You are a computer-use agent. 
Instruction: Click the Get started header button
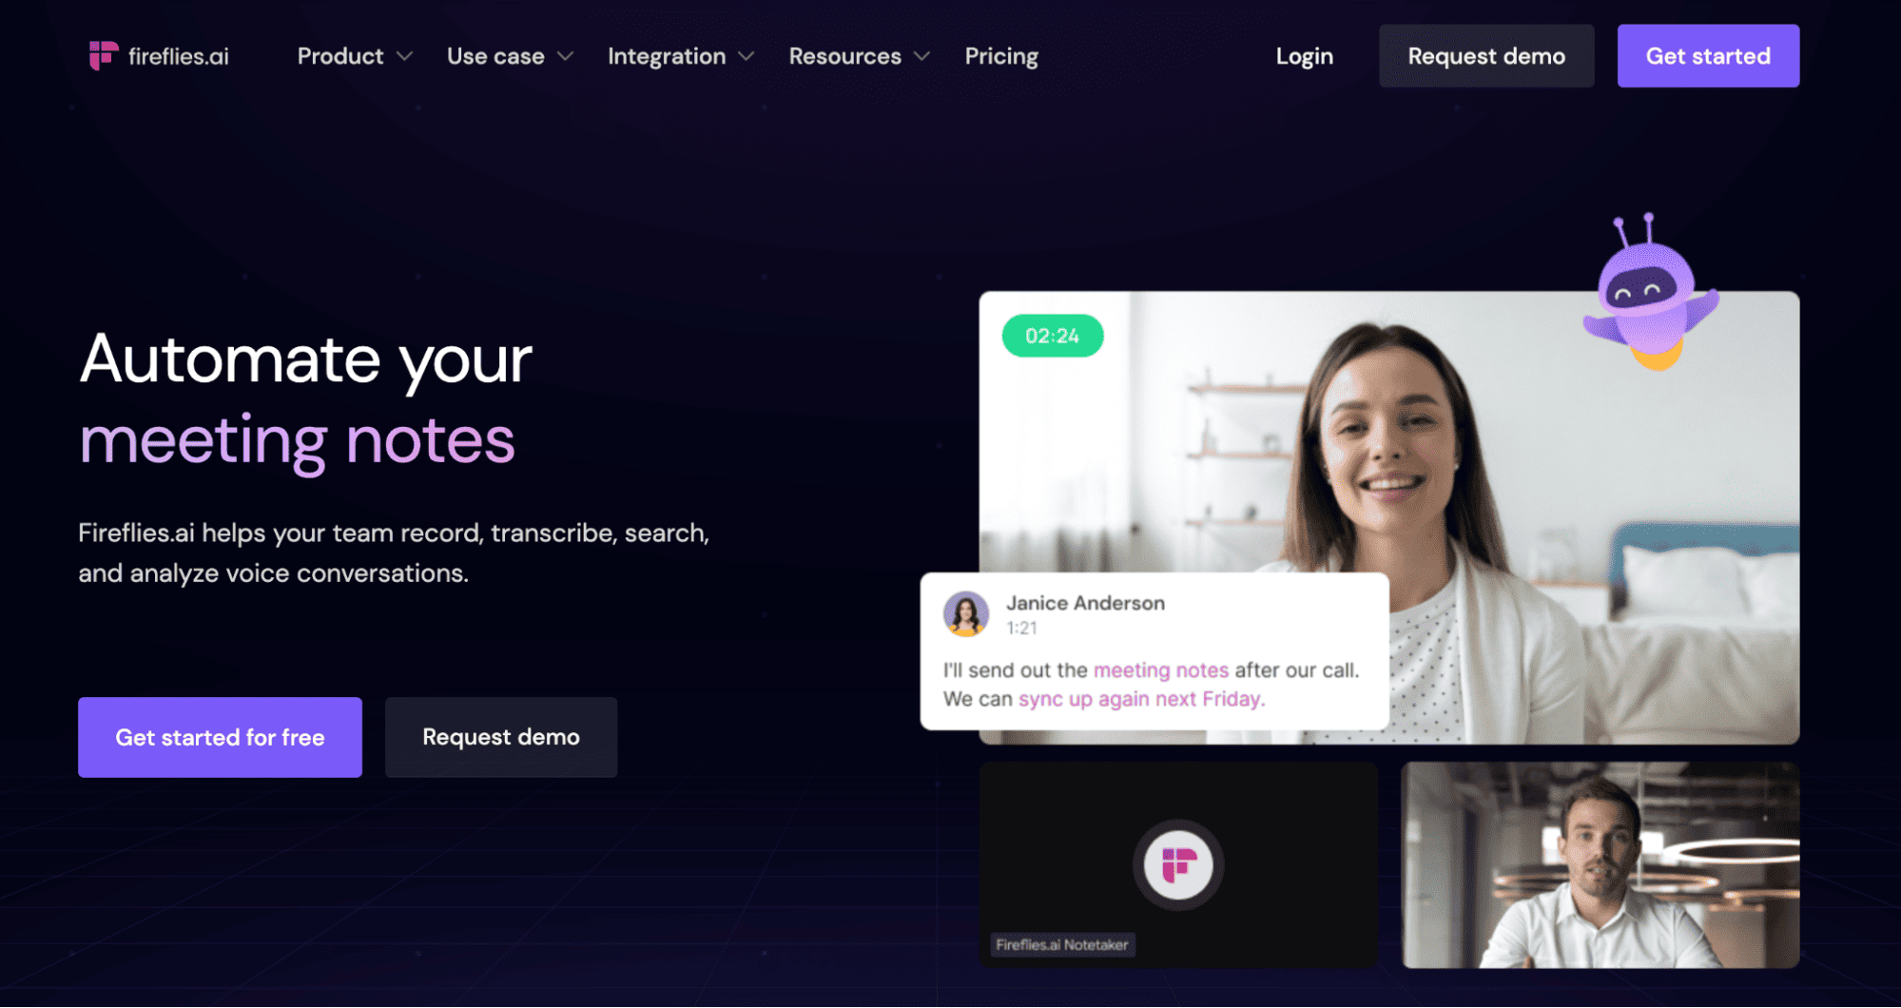[1708, 56]
